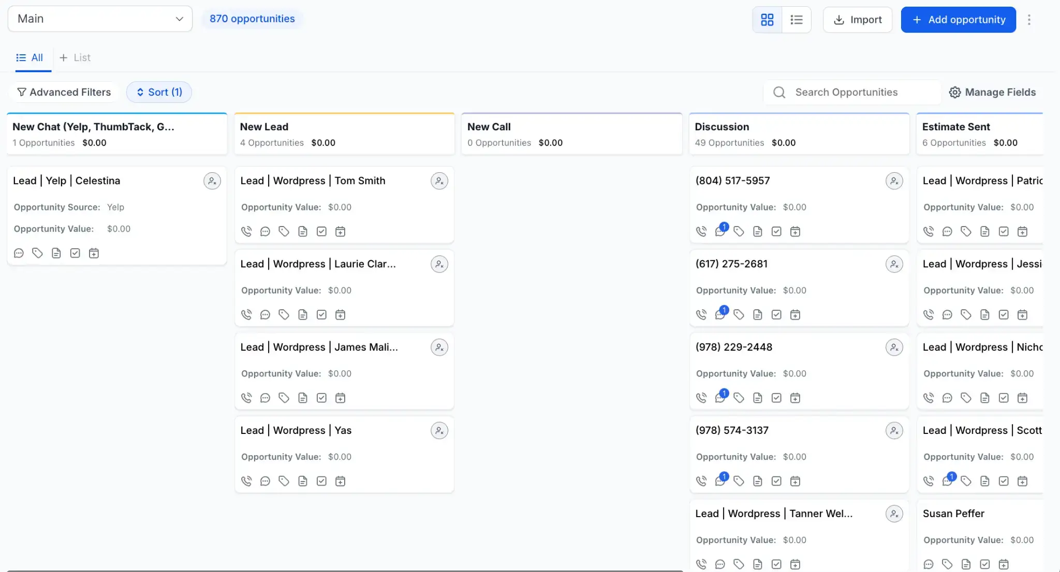Click the Import button
Screen dimensions: 1060x572
pos(858,20)
